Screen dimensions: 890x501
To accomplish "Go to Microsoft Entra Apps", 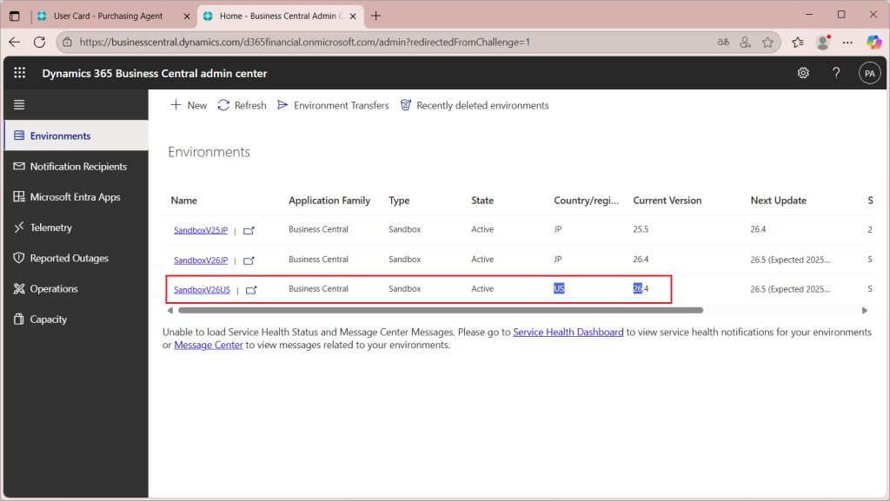I will click(x=76, y=196).
